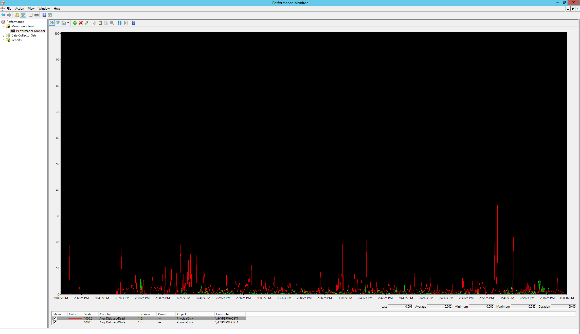Sort by the Parent column header
Image resolution: width=580 pixels, height=334 pixels.
point(166,314)
